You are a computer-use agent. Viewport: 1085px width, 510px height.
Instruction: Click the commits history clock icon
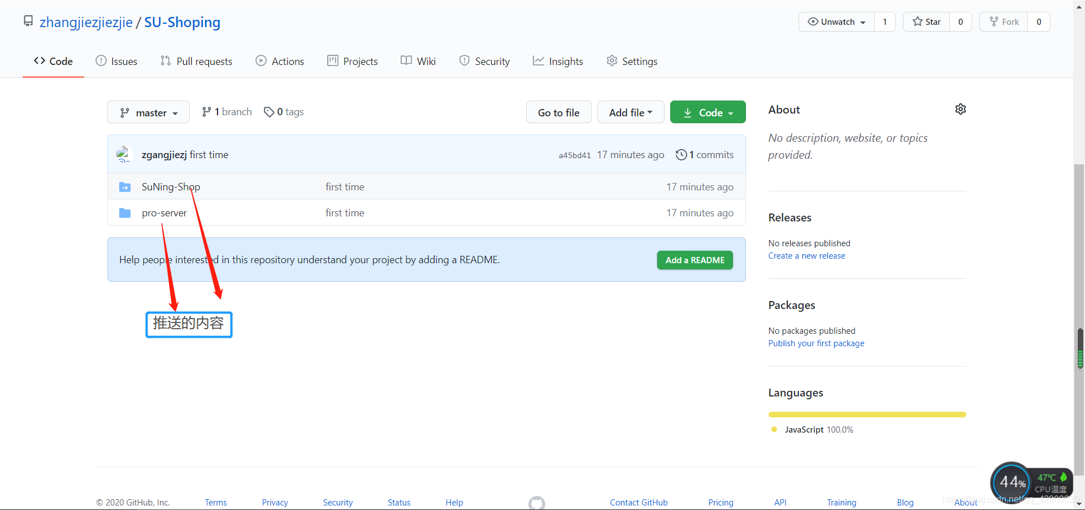[x=682, y=155]
